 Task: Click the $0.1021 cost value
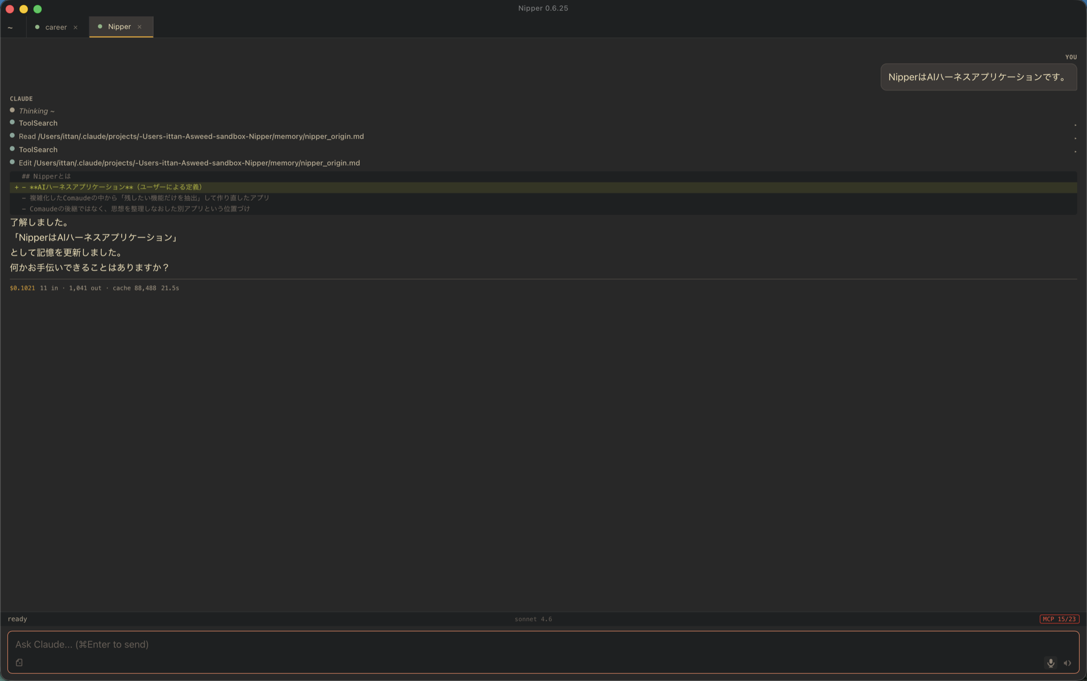[x=22, y=288]
